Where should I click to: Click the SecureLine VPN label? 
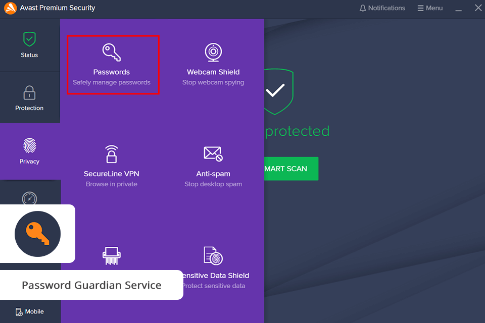111,174
